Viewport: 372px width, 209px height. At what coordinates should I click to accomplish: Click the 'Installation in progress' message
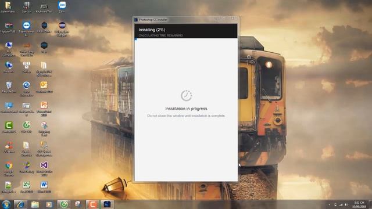[x=186, y=109]
